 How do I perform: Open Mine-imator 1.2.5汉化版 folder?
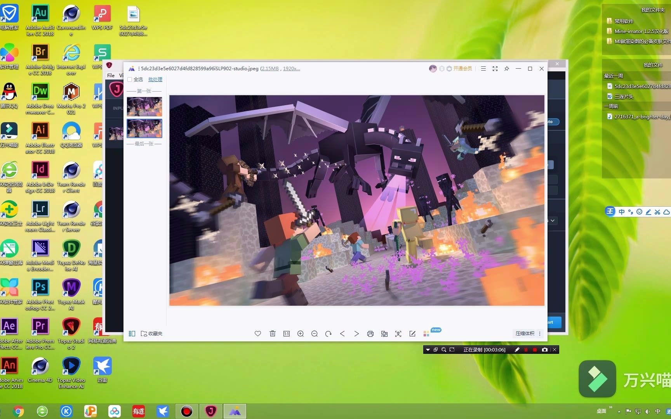click(638, 31)
